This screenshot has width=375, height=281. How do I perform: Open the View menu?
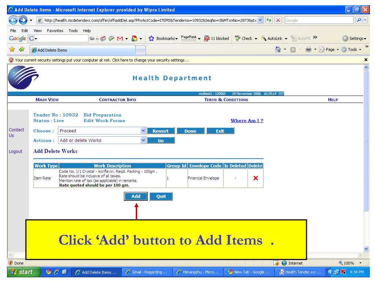pos(37,30)
